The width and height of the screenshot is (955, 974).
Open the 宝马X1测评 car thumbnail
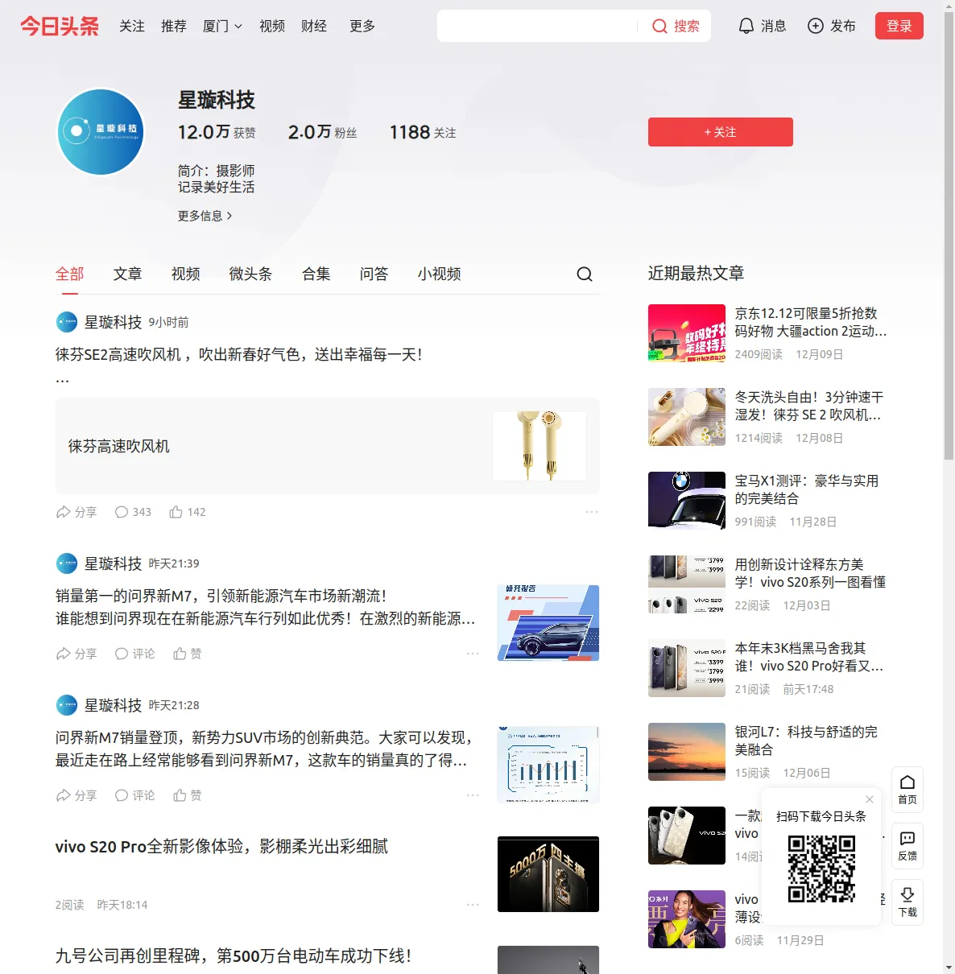coord(687,501)
